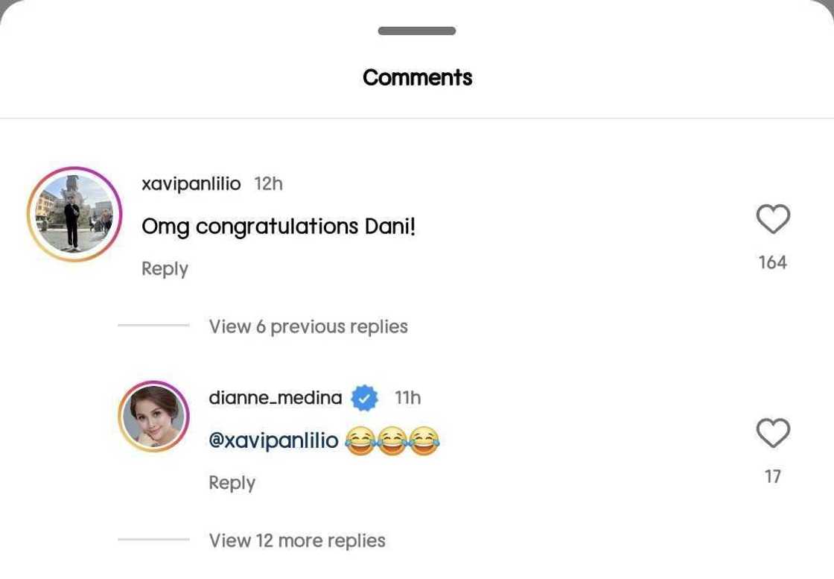Click dianne_medina's blue verified badge
This screenshot has height=579, width=834.
click(364, 399)
